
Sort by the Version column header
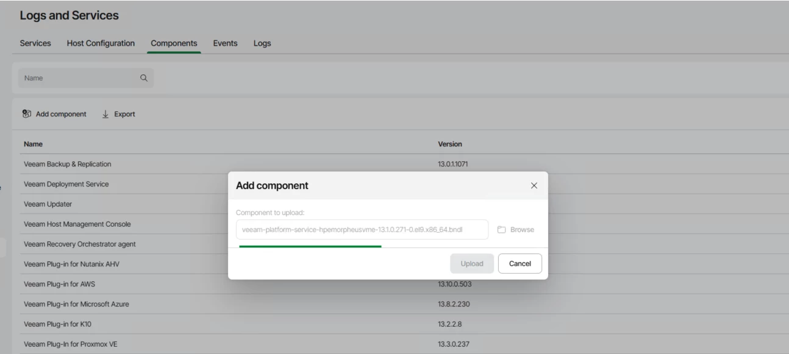click(450, 144)
